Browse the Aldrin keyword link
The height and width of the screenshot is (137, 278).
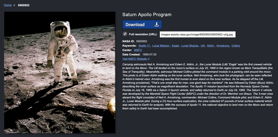(210, 46)
